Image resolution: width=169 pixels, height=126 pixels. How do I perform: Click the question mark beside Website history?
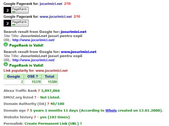[x=35, y=117]
